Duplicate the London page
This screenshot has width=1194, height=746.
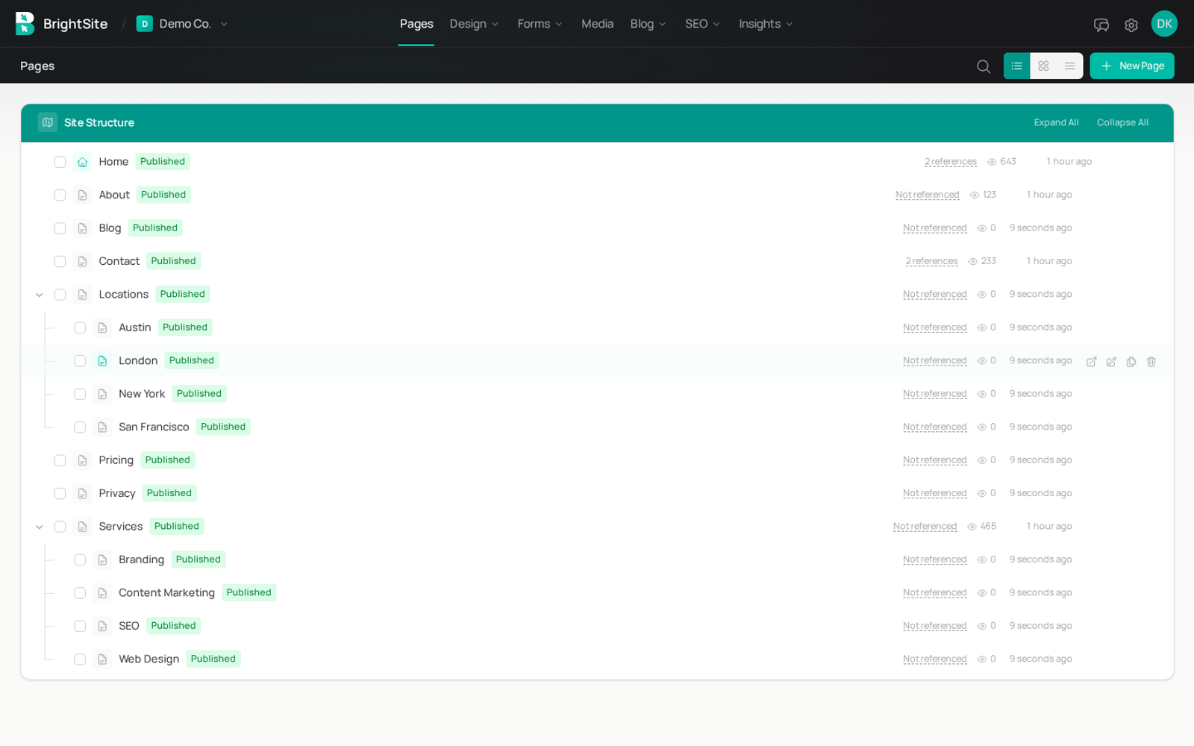point(1131,362)
